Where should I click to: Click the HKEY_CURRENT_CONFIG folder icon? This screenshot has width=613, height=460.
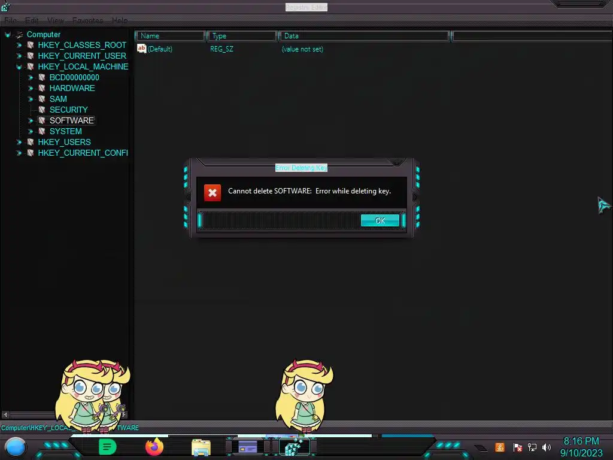[30, 153]
